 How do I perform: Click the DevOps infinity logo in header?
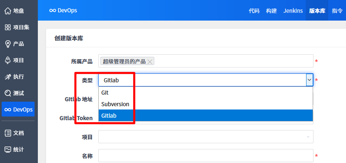(53, 10)
